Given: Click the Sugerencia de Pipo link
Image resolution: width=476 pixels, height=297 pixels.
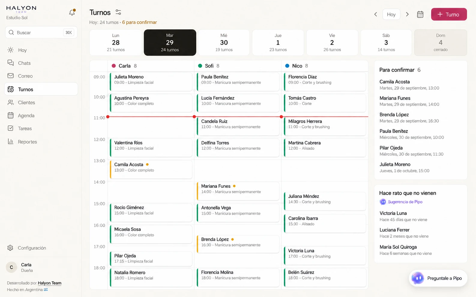Looking at the screenshot, I should coord(405,202).
